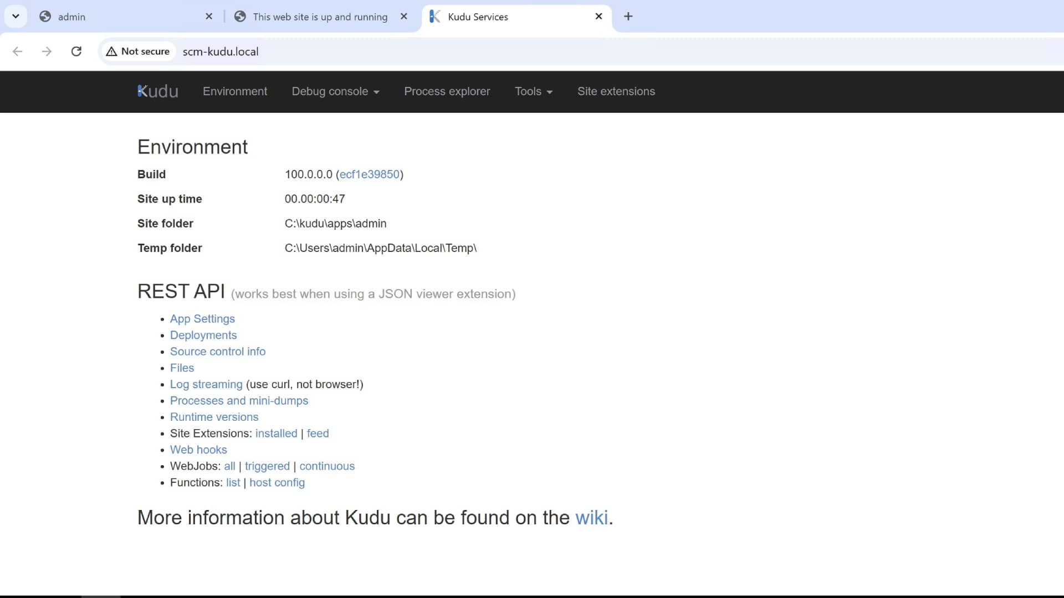Click the 'Site up time' label
Image resolution: width=1064 pixels, height=598 pixels.
point(170,199)
